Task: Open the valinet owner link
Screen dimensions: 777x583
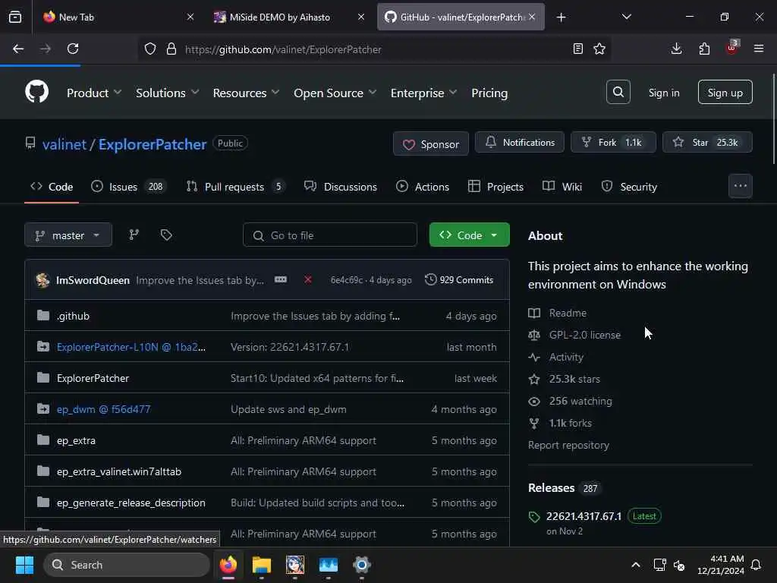Action: (64, 144)
